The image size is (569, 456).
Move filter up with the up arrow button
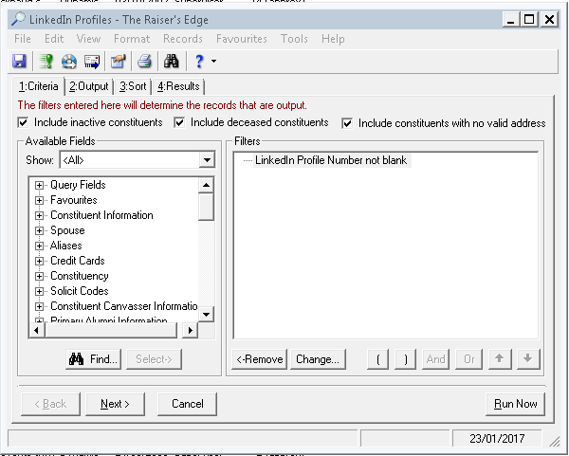click(500, 359)
